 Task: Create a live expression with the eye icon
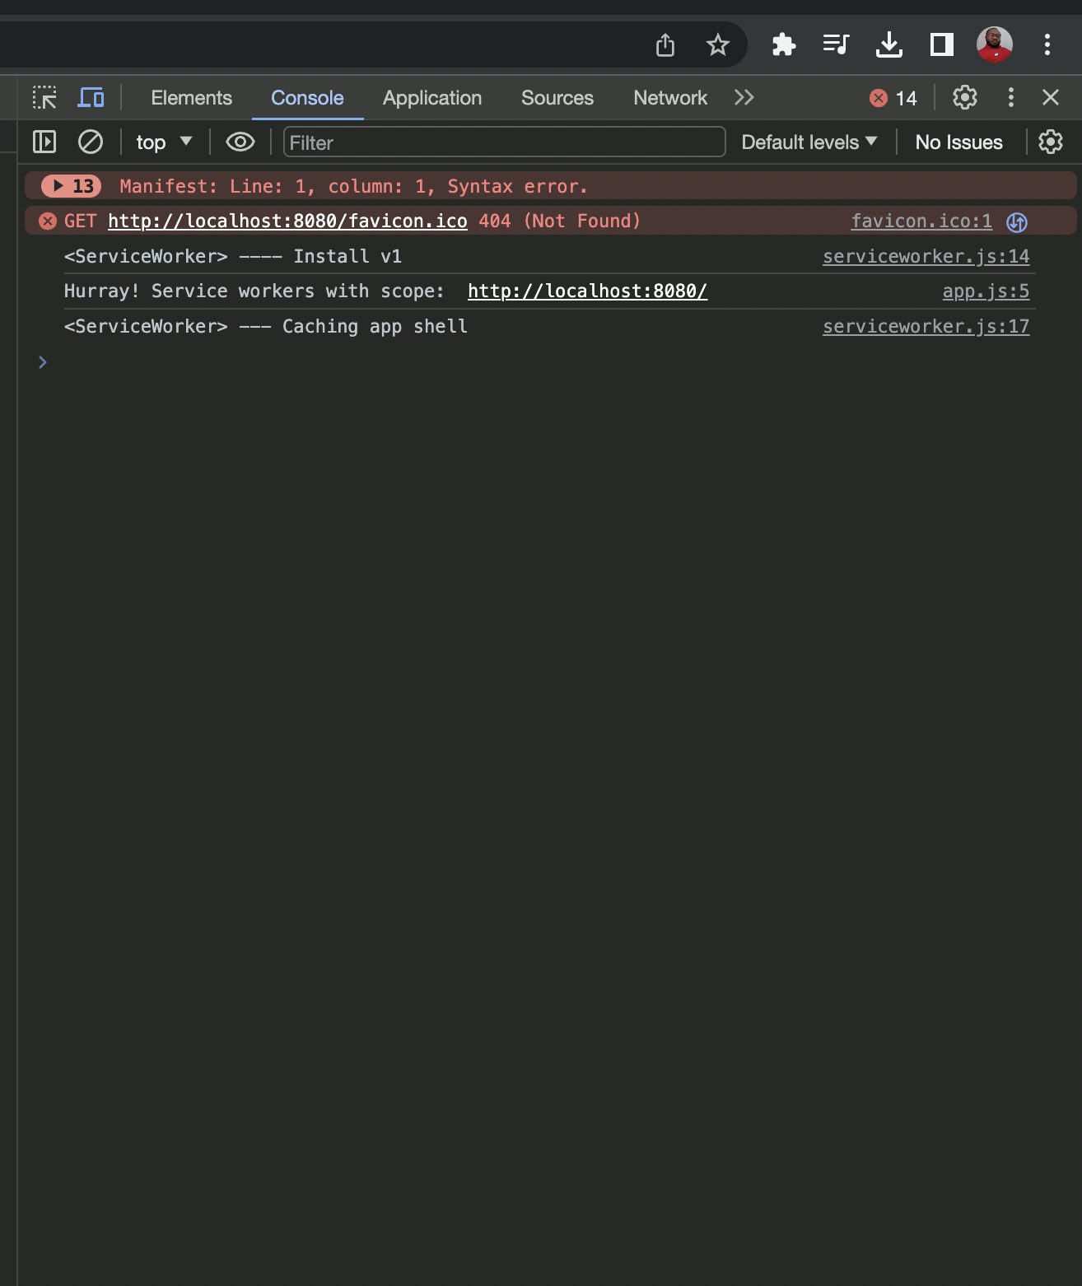240,142
